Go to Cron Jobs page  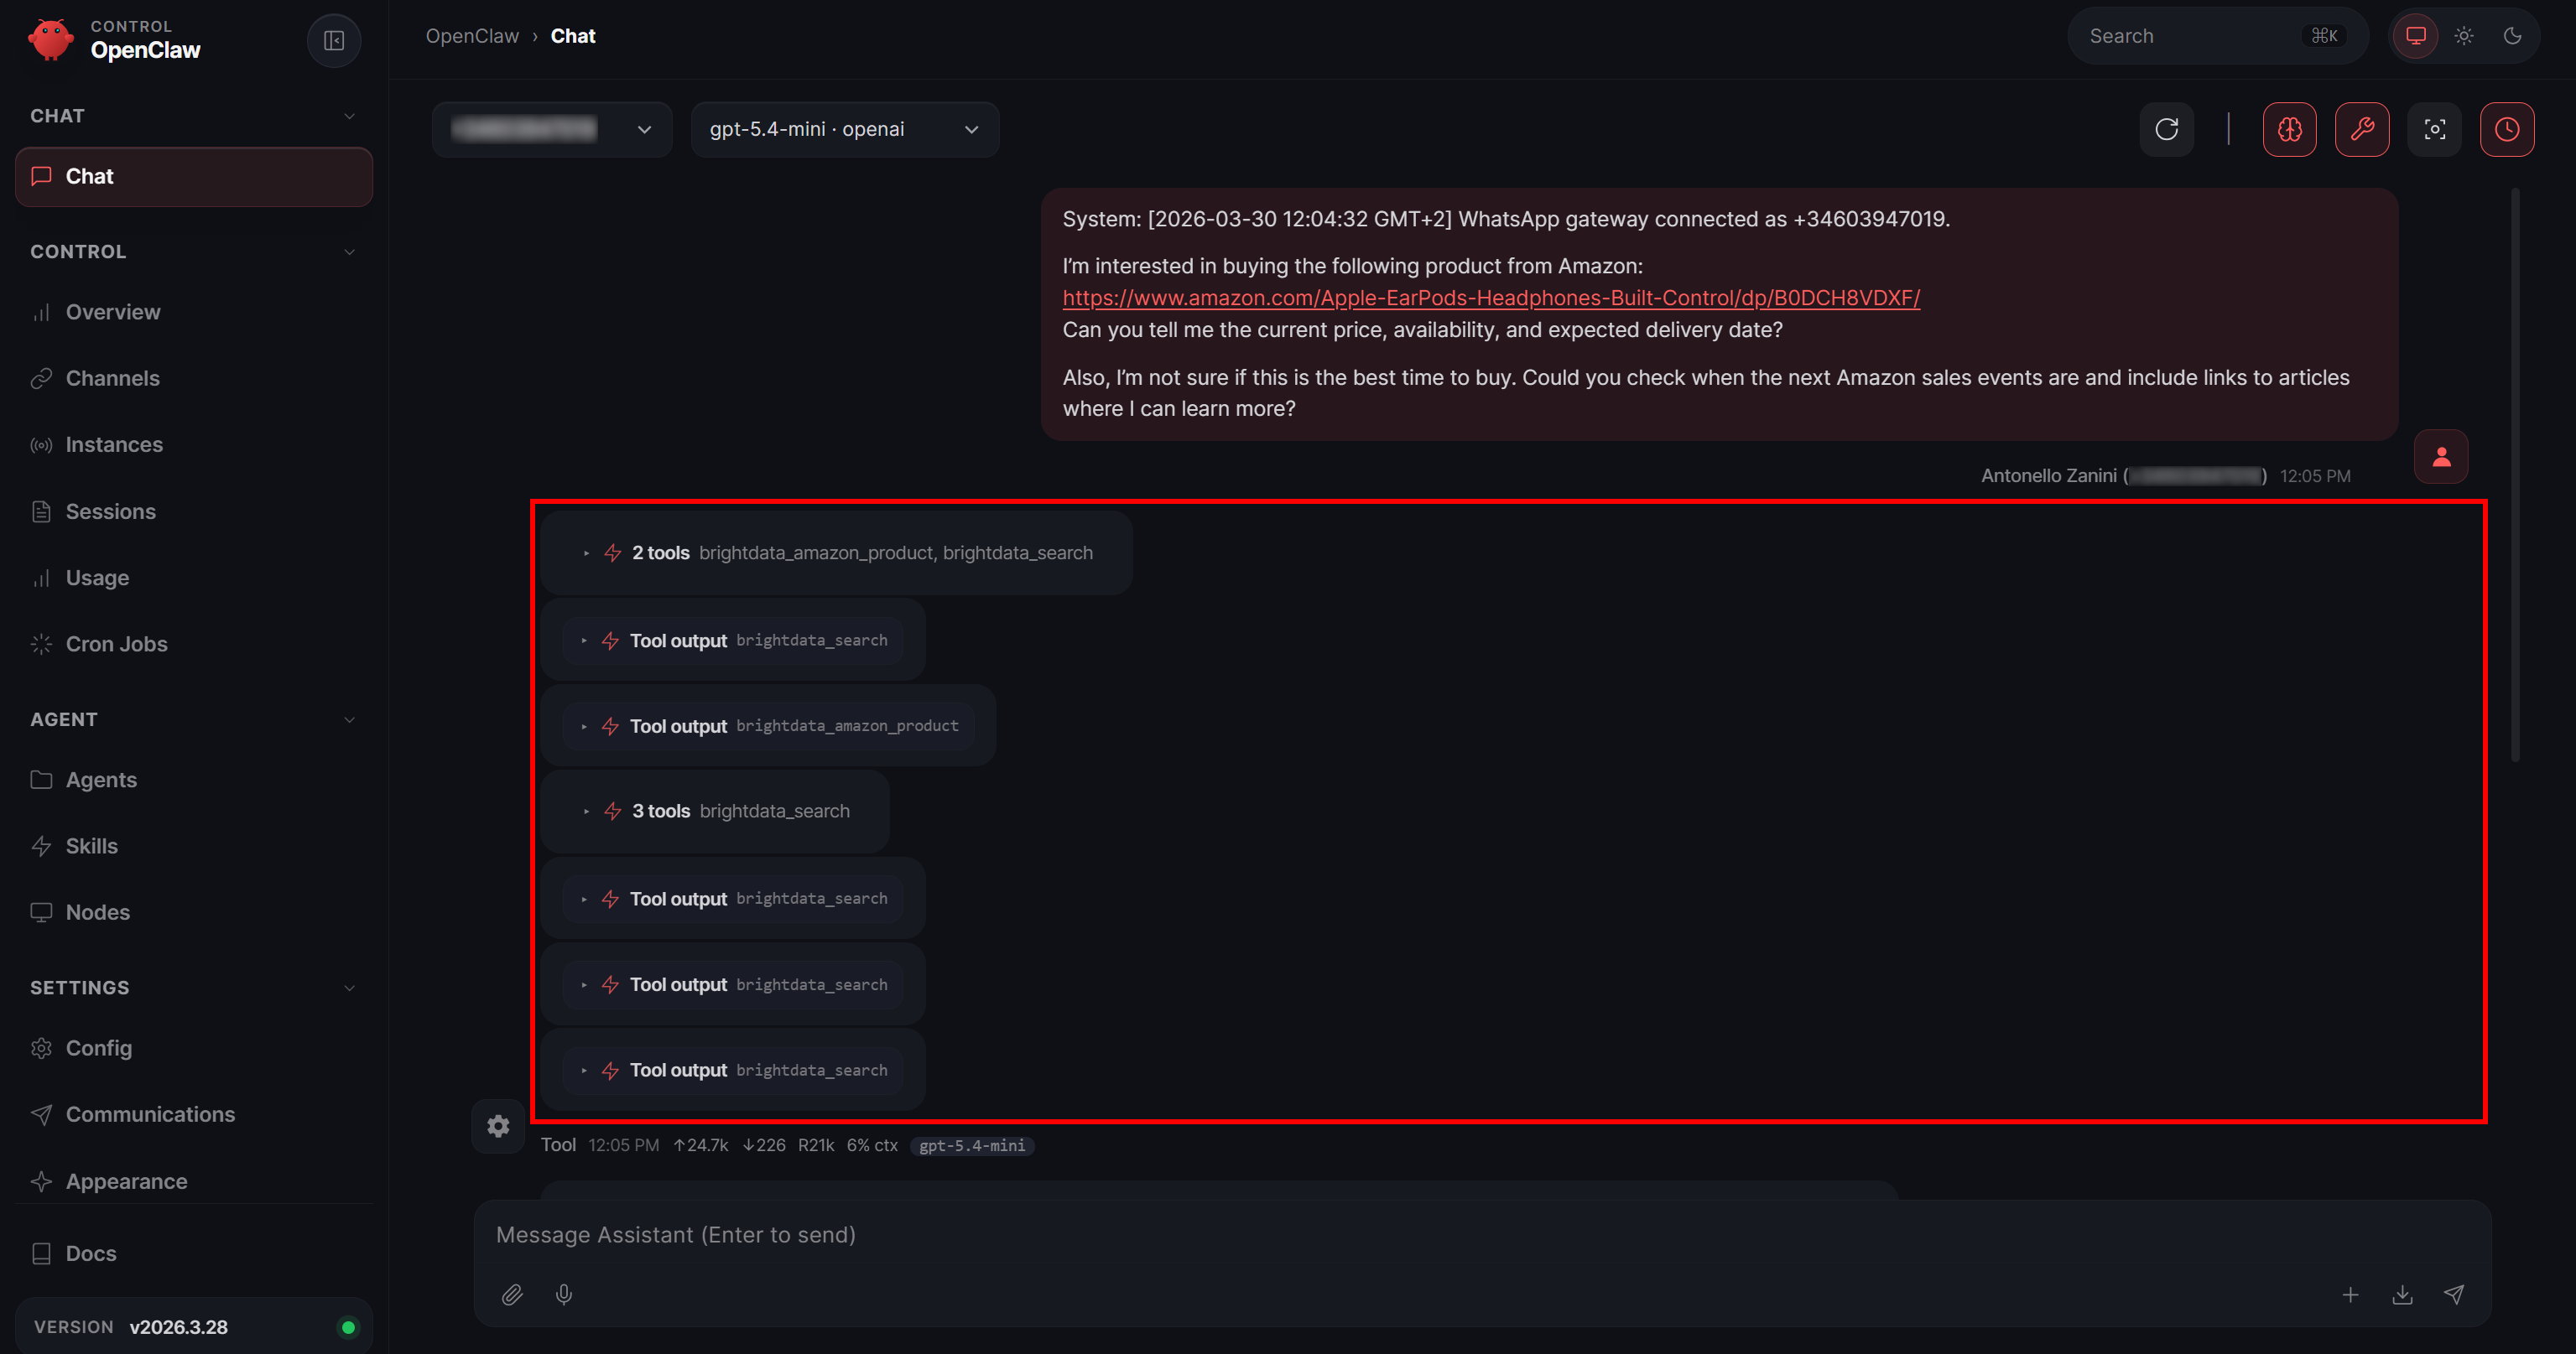(116, 645)
